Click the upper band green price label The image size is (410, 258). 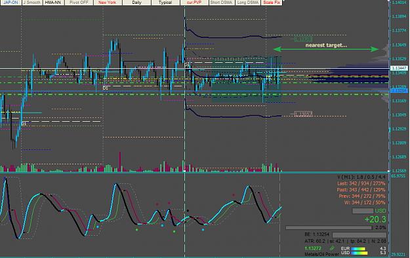pyautogui.click(x=303, y=39)
